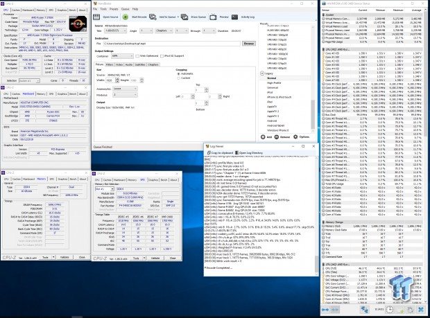The image size is (430, 318).
Task: Switch to the Video tab in HandBrake
Action: [x=119, y=64]
